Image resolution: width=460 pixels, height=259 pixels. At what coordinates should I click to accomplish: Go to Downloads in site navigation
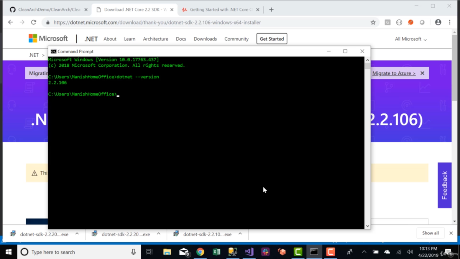tap(205, 39)
